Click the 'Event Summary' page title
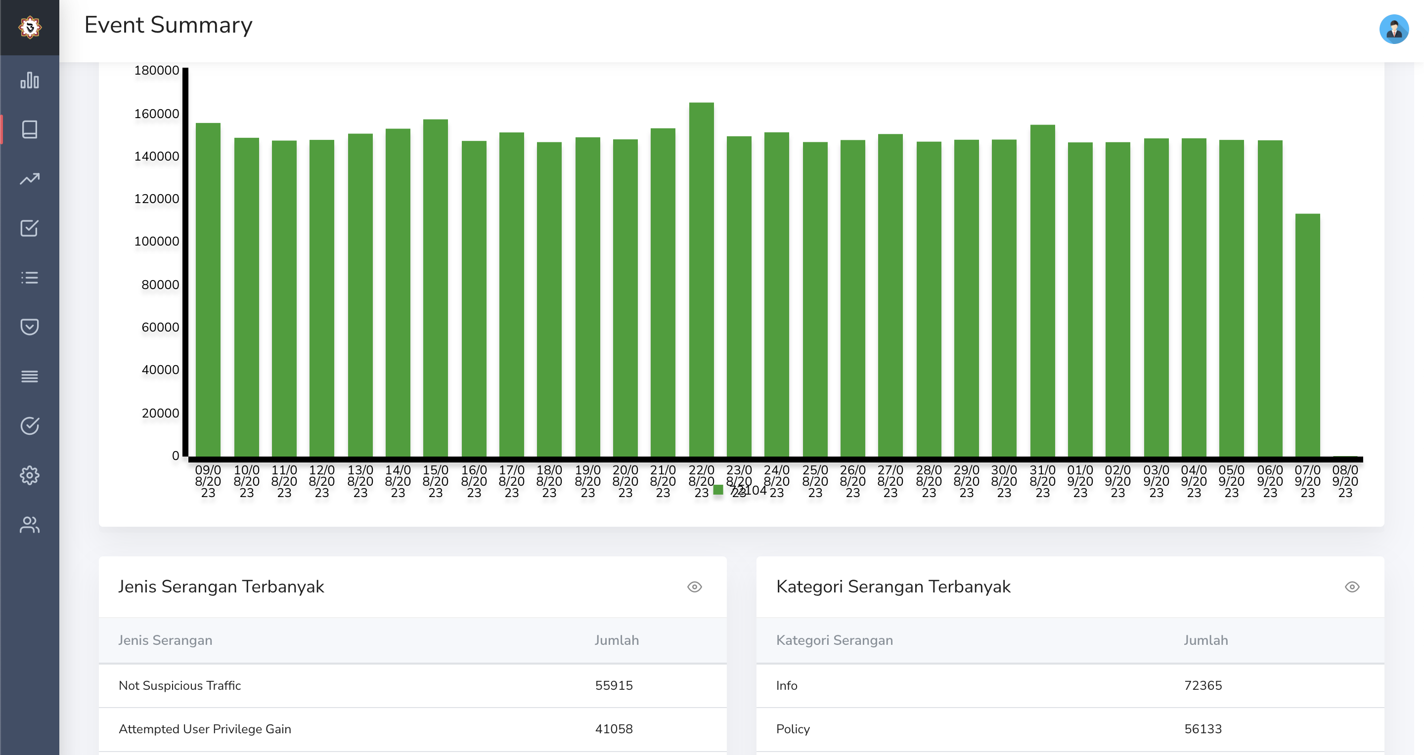The image size is (1424, 755). [x=168, y=25]
